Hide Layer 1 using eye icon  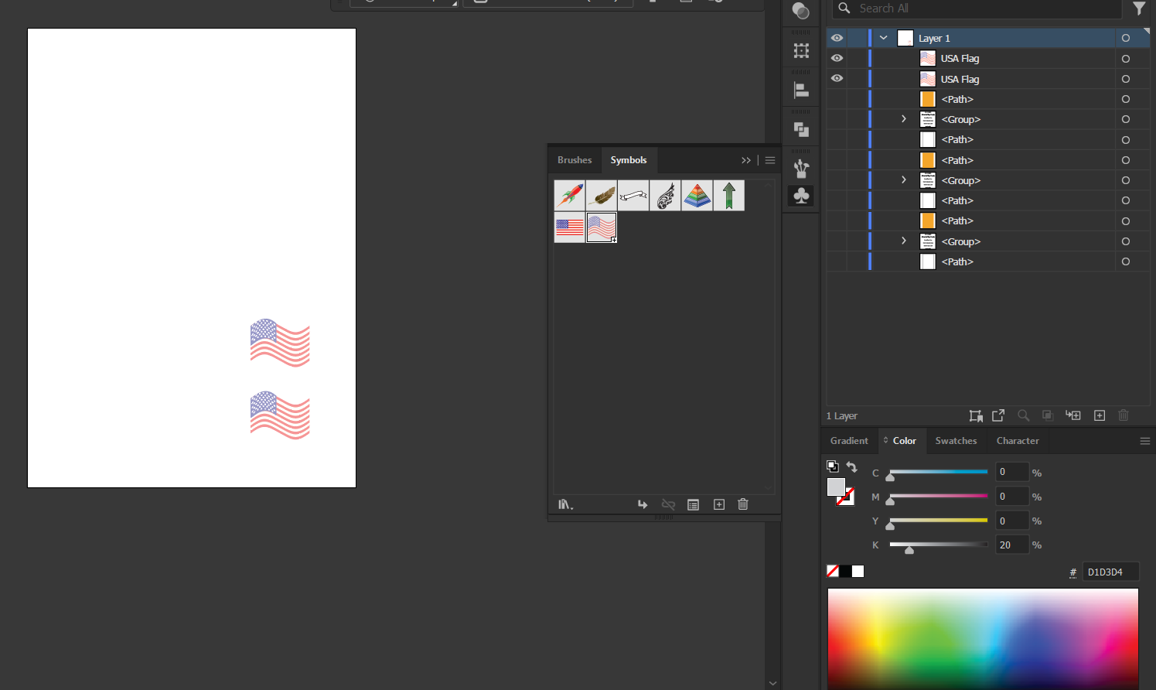tap(837, 38)
